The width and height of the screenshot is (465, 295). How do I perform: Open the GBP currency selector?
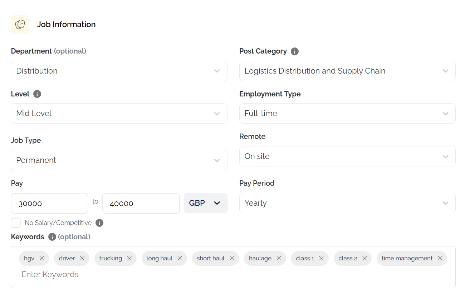[x=205, y=203]
